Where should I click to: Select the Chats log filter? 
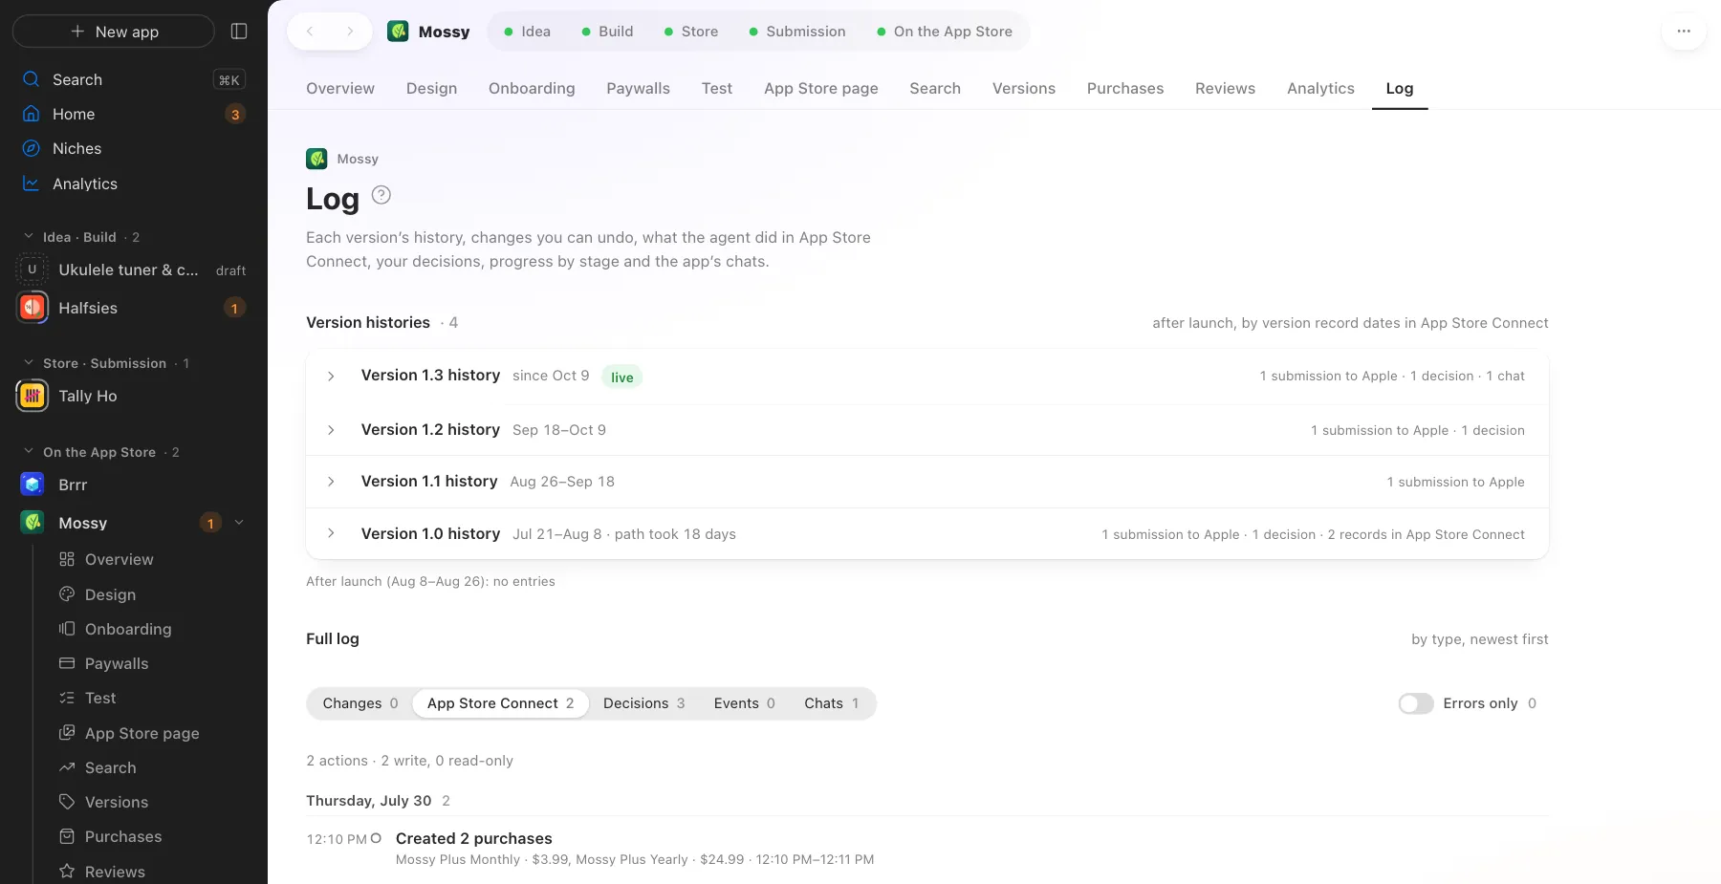(x=831, y=703)
